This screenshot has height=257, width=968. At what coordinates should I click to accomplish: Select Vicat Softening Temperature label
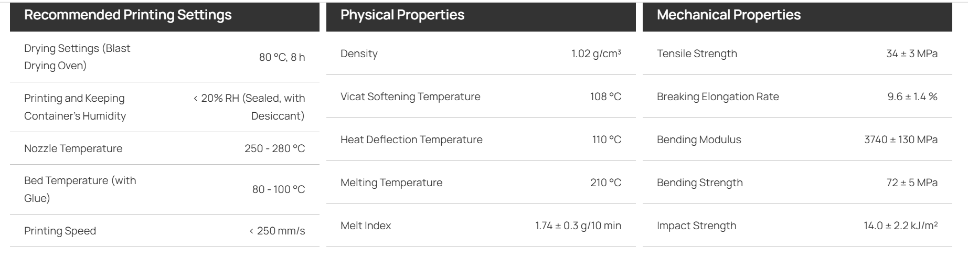click(410, 97)
